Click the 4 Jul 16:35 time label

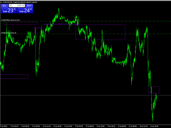[x=57, y=126]
